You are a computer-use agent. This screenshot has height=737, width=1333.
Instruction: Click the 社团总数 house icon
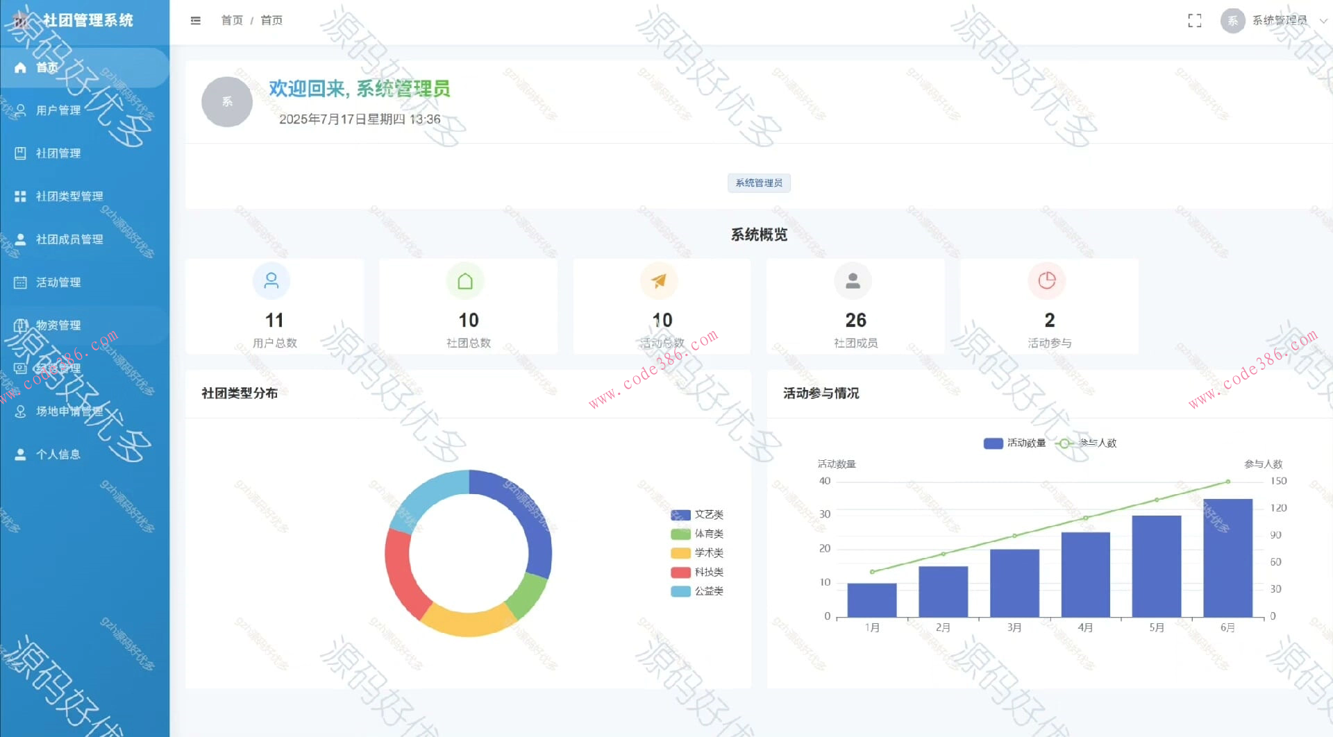(x=465, y=281)
